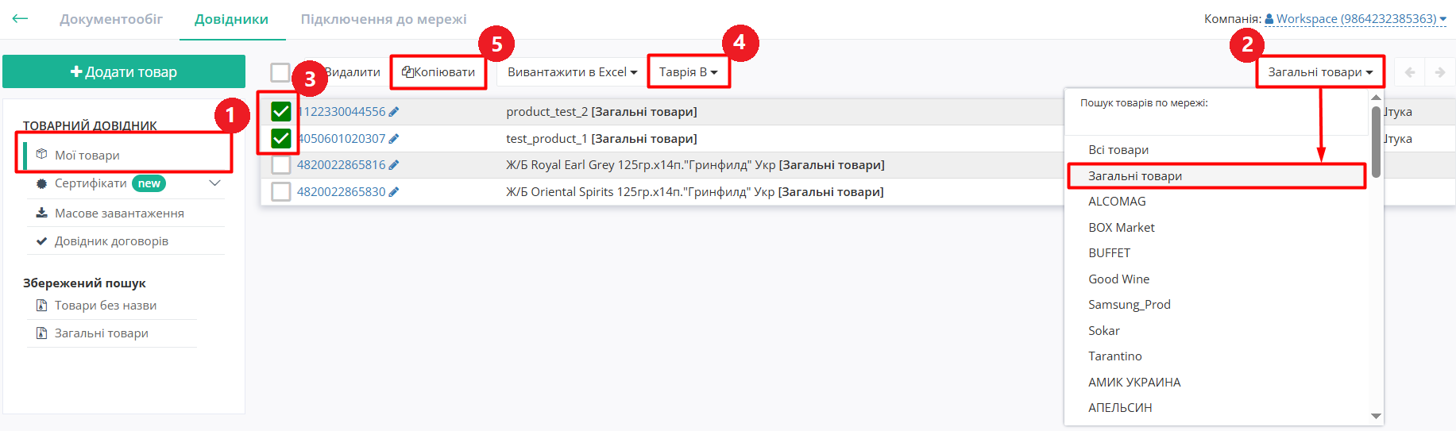Open the Загальні товари network dropdown

pos(1320,72)
